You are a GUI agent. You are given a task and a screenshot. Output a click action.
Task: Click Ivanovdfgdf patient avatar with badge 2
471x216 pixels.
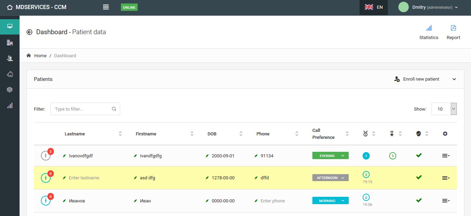click(x=46, y=155)
